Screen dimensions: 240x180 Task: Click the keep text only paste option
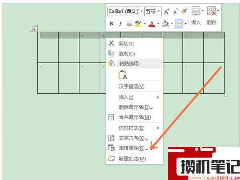(x=123, y=75)
